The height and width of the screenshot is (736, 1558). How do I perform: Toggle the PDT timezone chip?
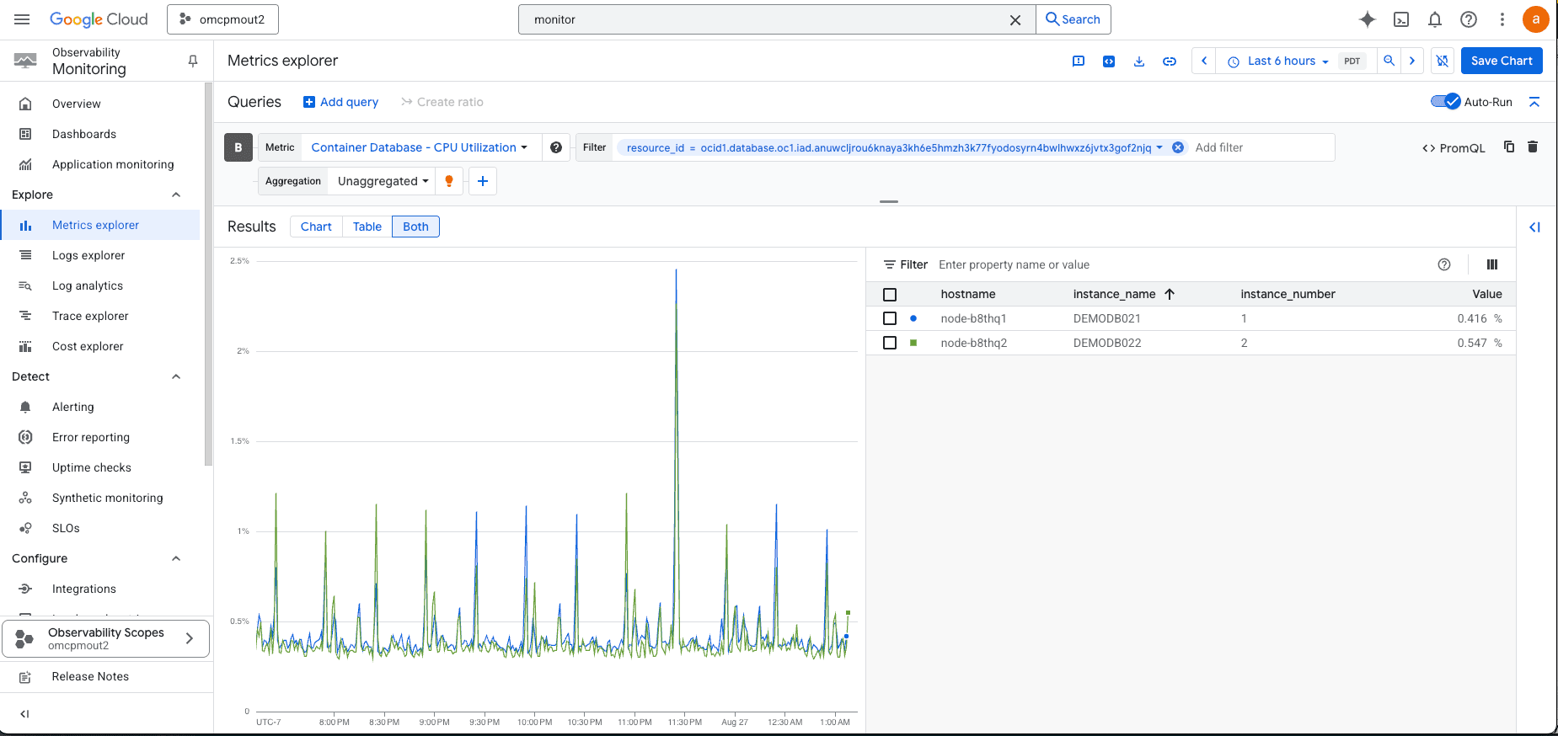1352,61
